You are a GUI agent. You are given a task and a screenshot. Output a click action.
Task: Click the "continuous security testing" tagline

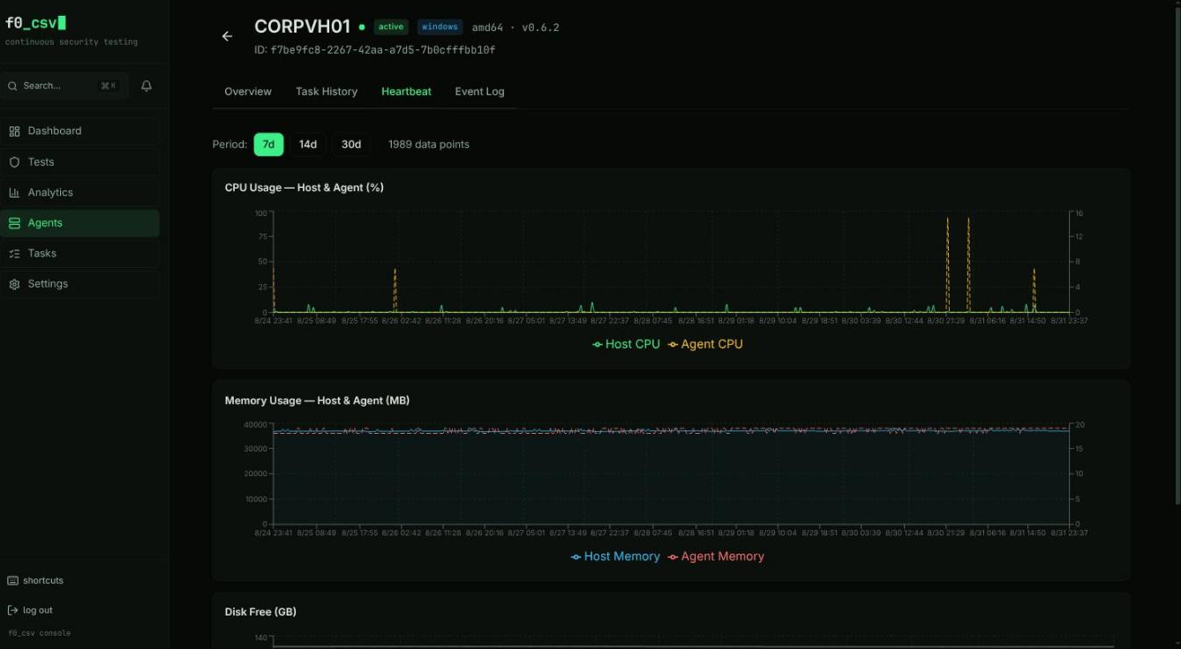(x=71, y=42)
